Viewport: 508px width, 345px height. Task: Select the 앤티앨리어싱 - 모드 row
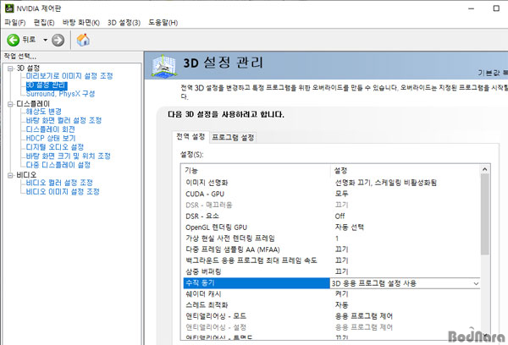[331, 316]
